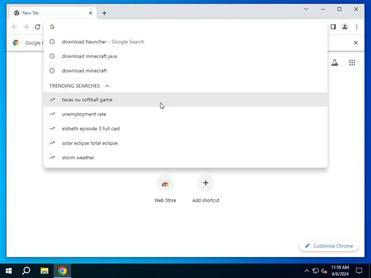Open the Chrome side panel icon
371x278 pixels.
333,27
